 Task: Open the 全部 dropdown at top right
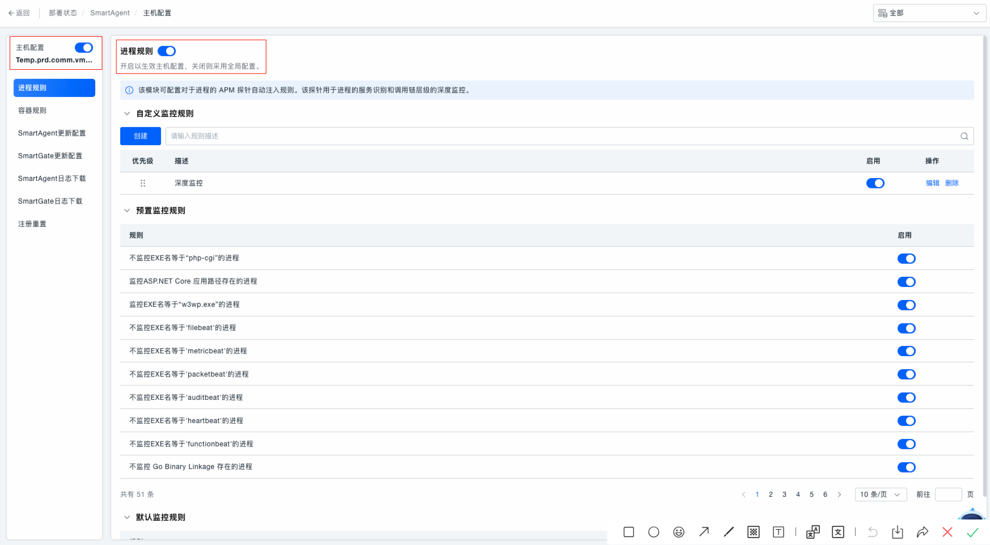(929, 13)
